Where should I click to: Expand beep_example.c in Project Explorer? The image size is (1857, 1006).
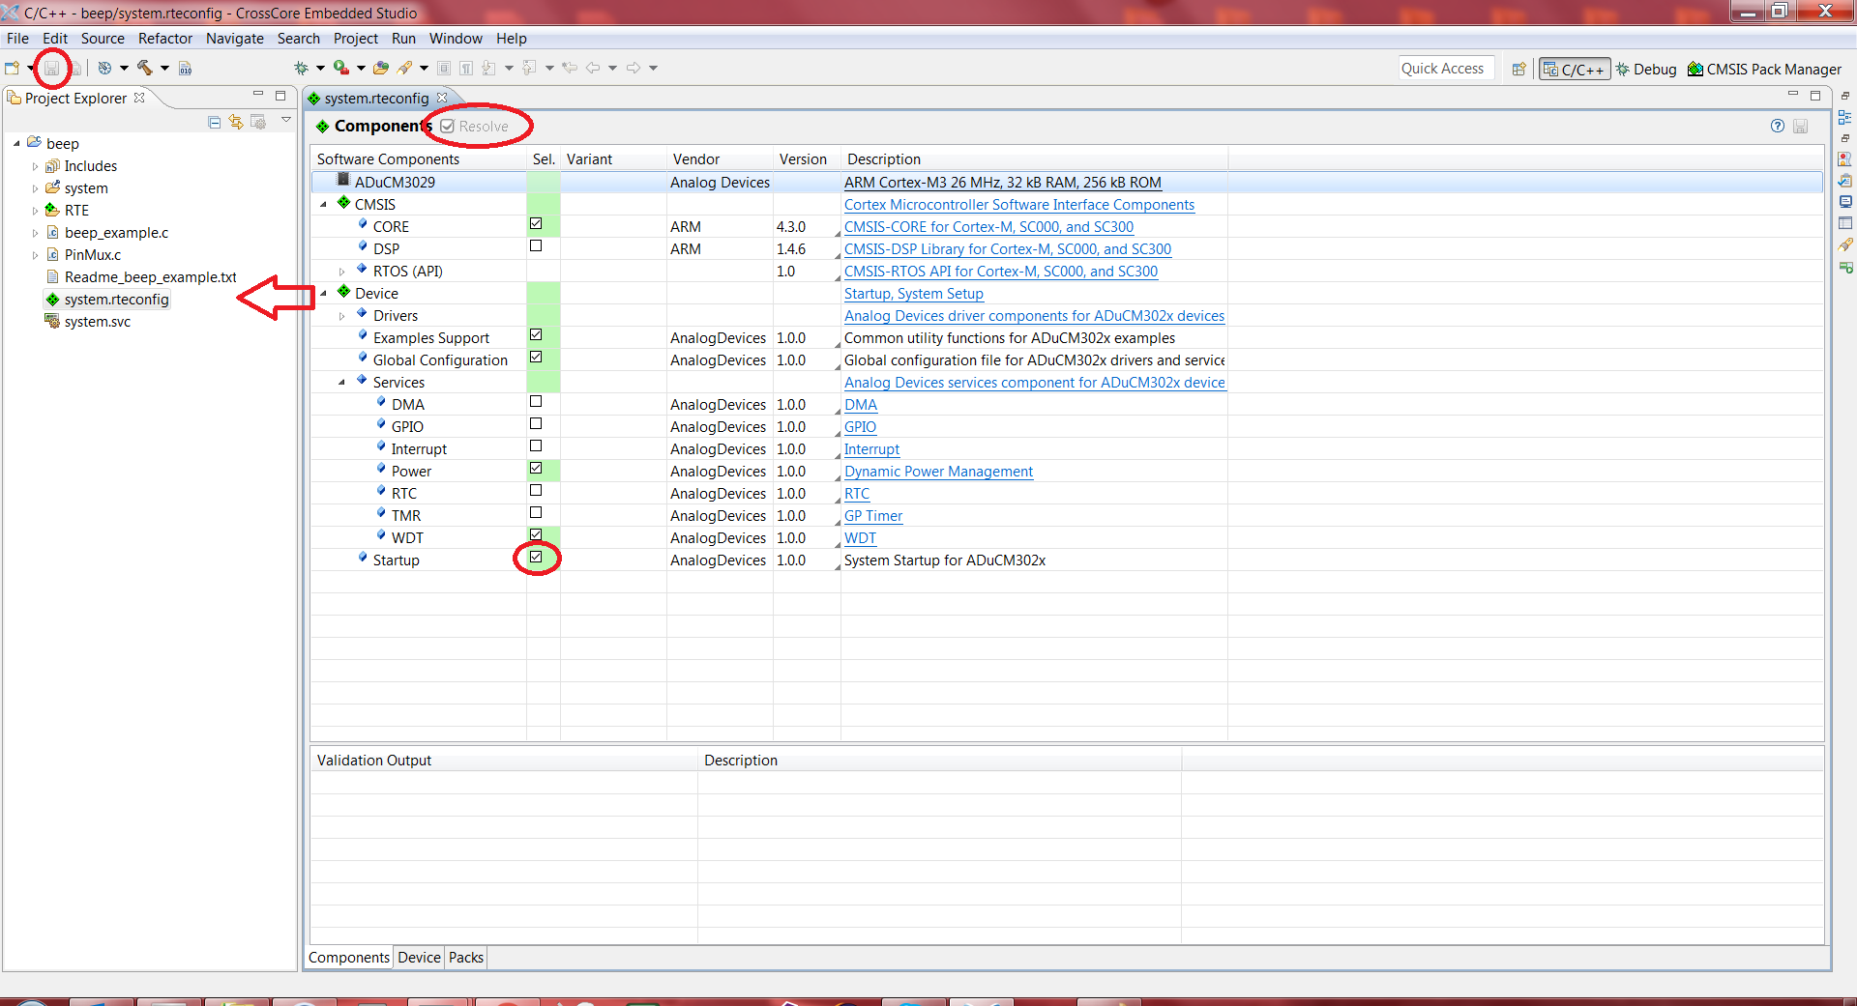36,233
